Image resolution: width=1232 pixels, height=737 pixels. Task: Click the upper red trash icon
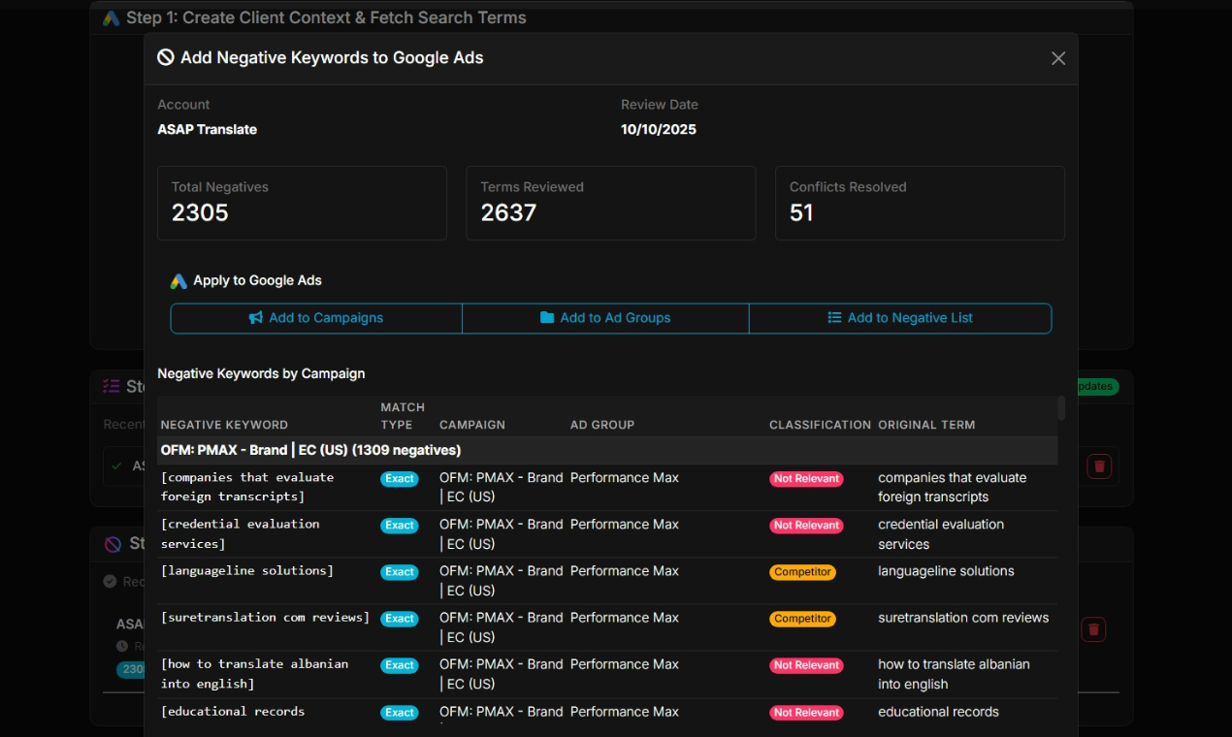pyautogui.click(x=1099, y=466)
